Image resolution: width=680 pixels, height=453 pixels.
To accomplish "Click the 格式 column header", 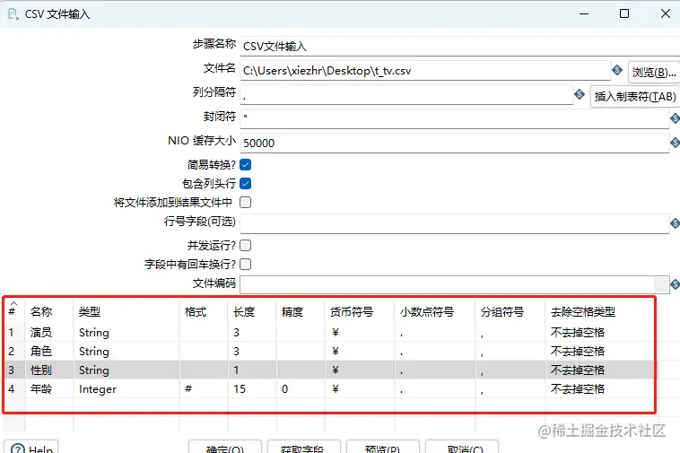I will coord(204,311).
